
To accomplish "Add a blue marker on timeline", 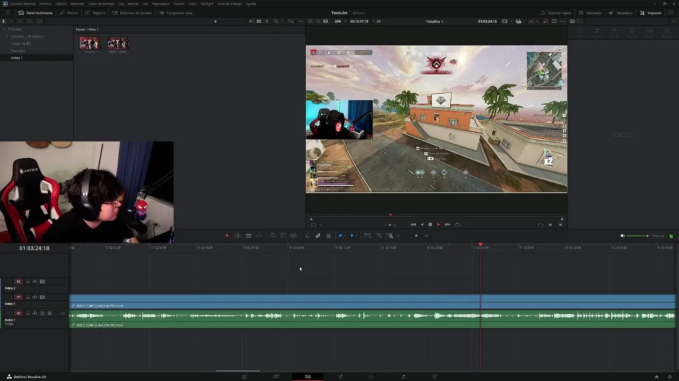I will [352, 235].
